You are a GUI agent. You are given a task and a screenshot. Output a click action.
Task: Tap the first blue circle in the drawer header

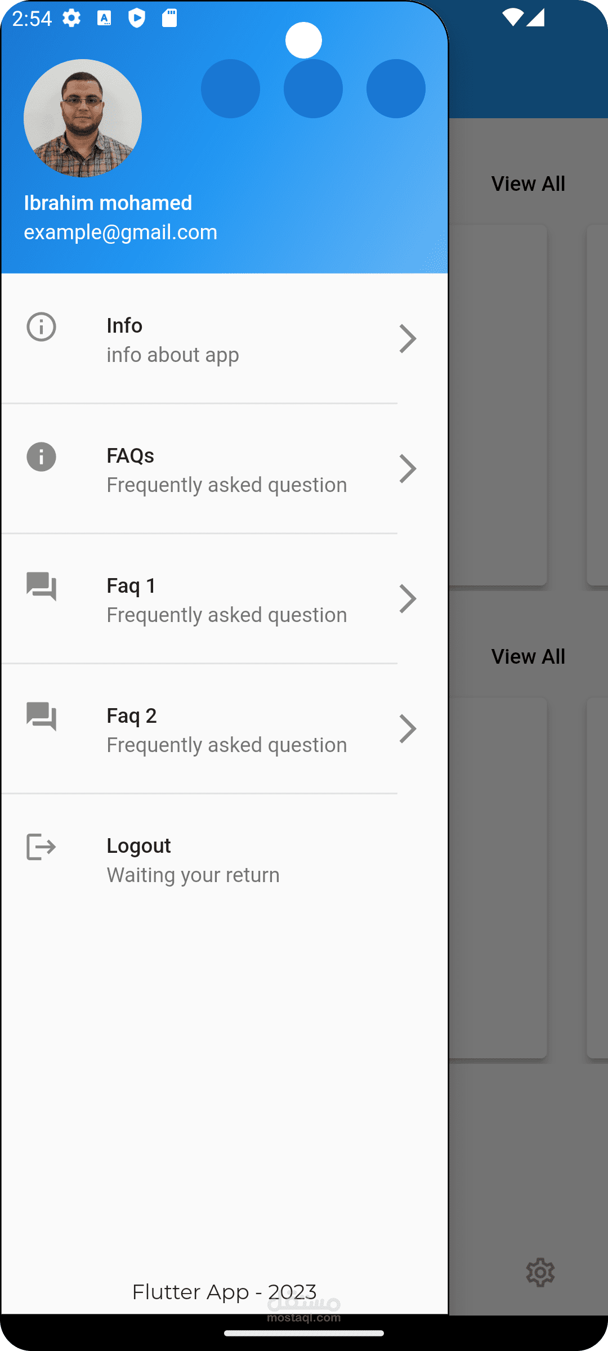point(230,88)
